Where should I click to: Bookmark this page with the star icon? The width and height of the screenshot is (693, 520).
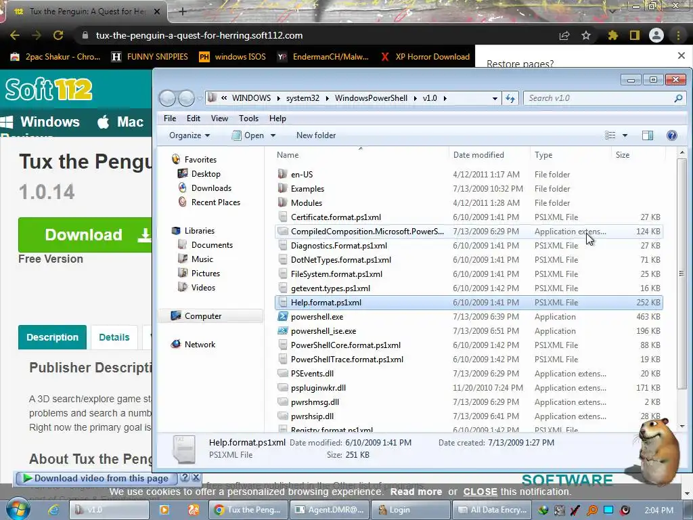click(586, 35)
